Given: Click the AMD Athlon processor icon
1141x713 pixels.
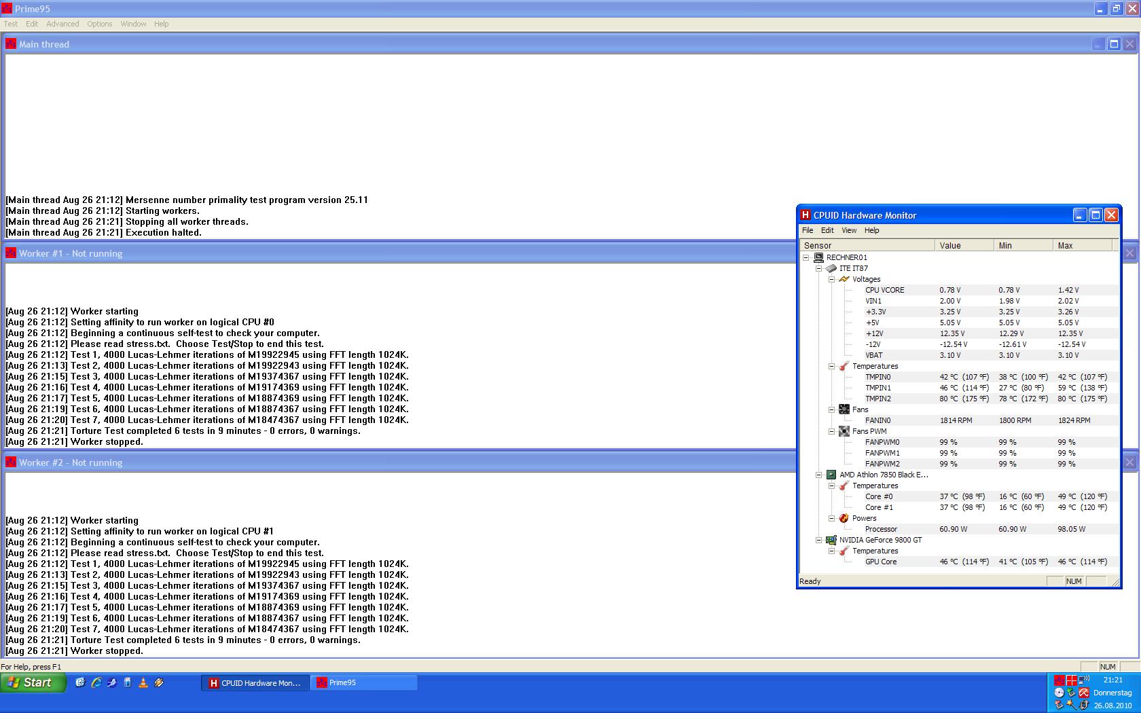Looking at the screenshot, I should click(831, 475).
